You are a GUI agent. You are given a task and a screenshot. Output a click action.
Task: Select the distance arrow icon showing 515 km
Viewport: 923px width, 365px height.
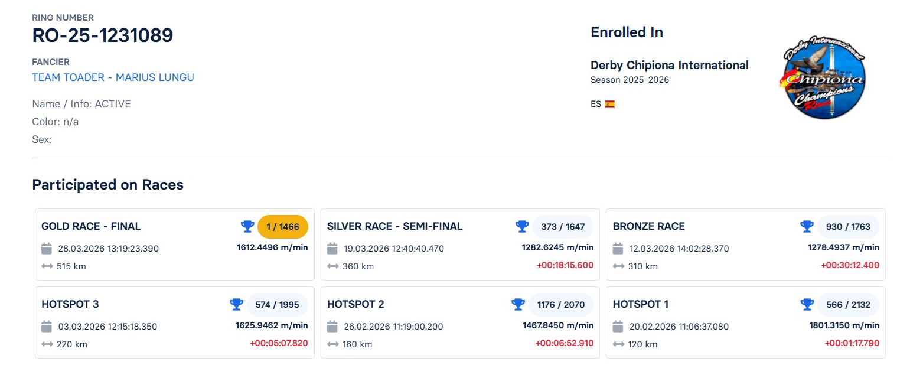click(x=46, y=266)
